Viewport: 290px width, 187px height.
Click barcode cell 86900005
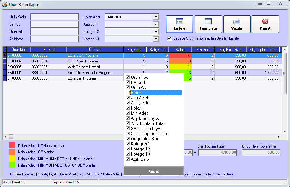(49, 67)
